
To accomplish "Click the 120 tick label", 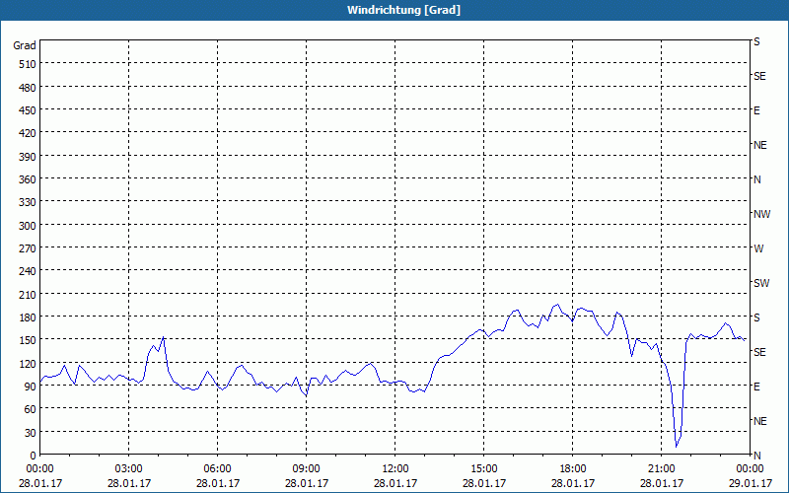I will (x=28, y=364).
